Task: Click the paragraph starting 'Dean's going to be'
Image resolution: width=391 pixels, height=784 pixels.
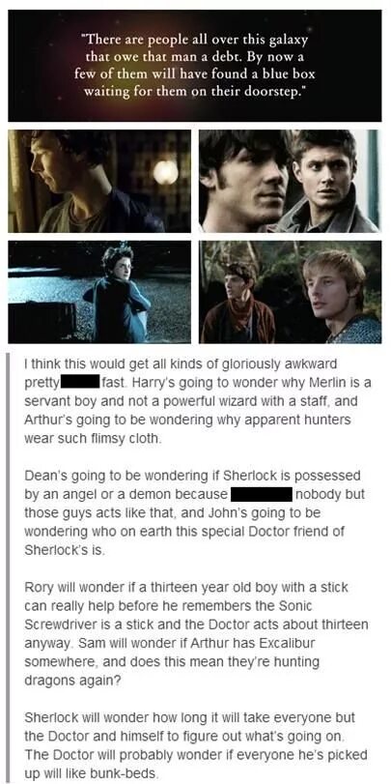Action: tap(195, 512)
